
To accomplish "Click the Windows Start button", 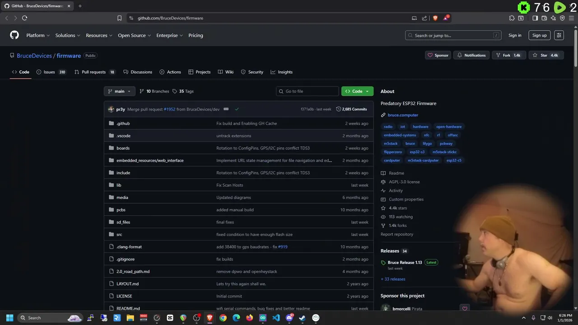I will [x=9, y=318].
